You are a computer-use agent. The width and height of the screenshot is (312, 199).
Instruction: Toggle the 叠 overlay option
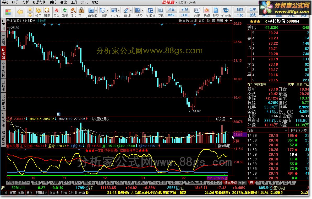[208, 21]
